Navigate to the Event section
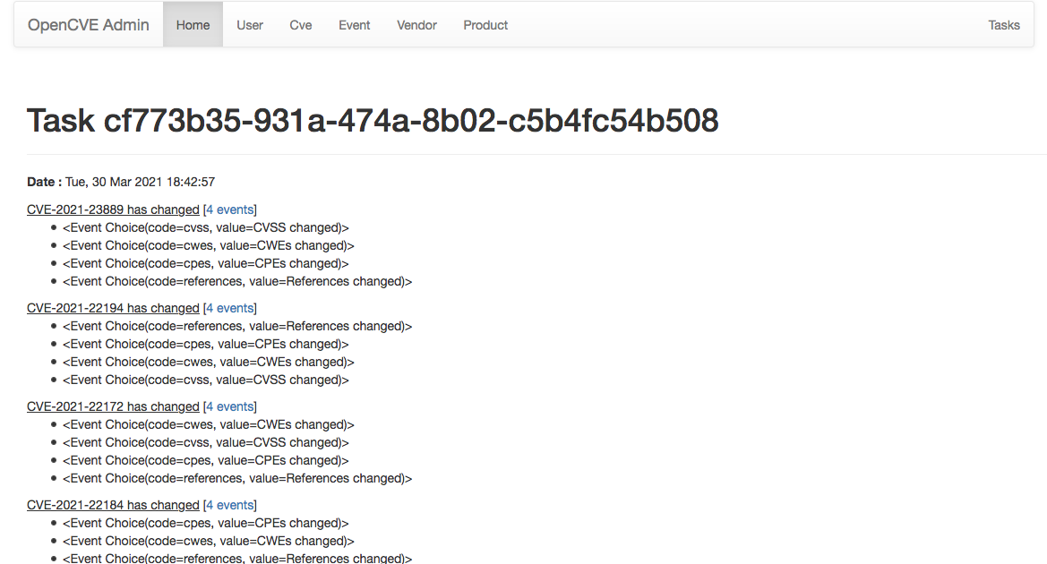The width and height of the screenshot is (1047, 564). 355,25
